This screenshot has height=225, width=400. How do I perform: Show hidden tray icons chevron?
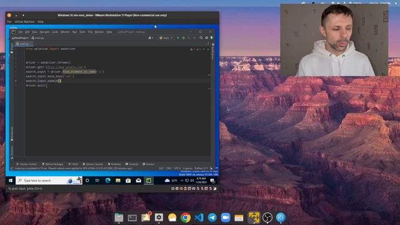point(182,181)
